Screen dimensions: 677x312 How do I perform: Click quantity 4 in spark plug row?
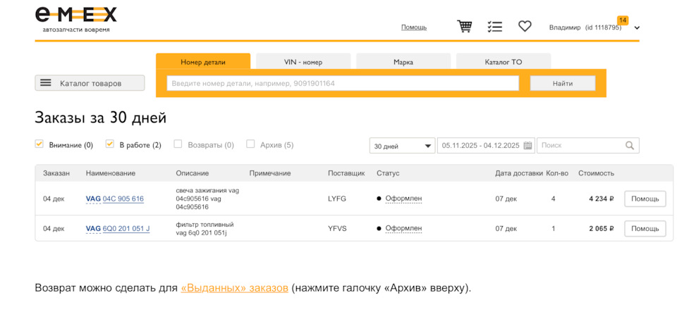(x=554, y=199)
